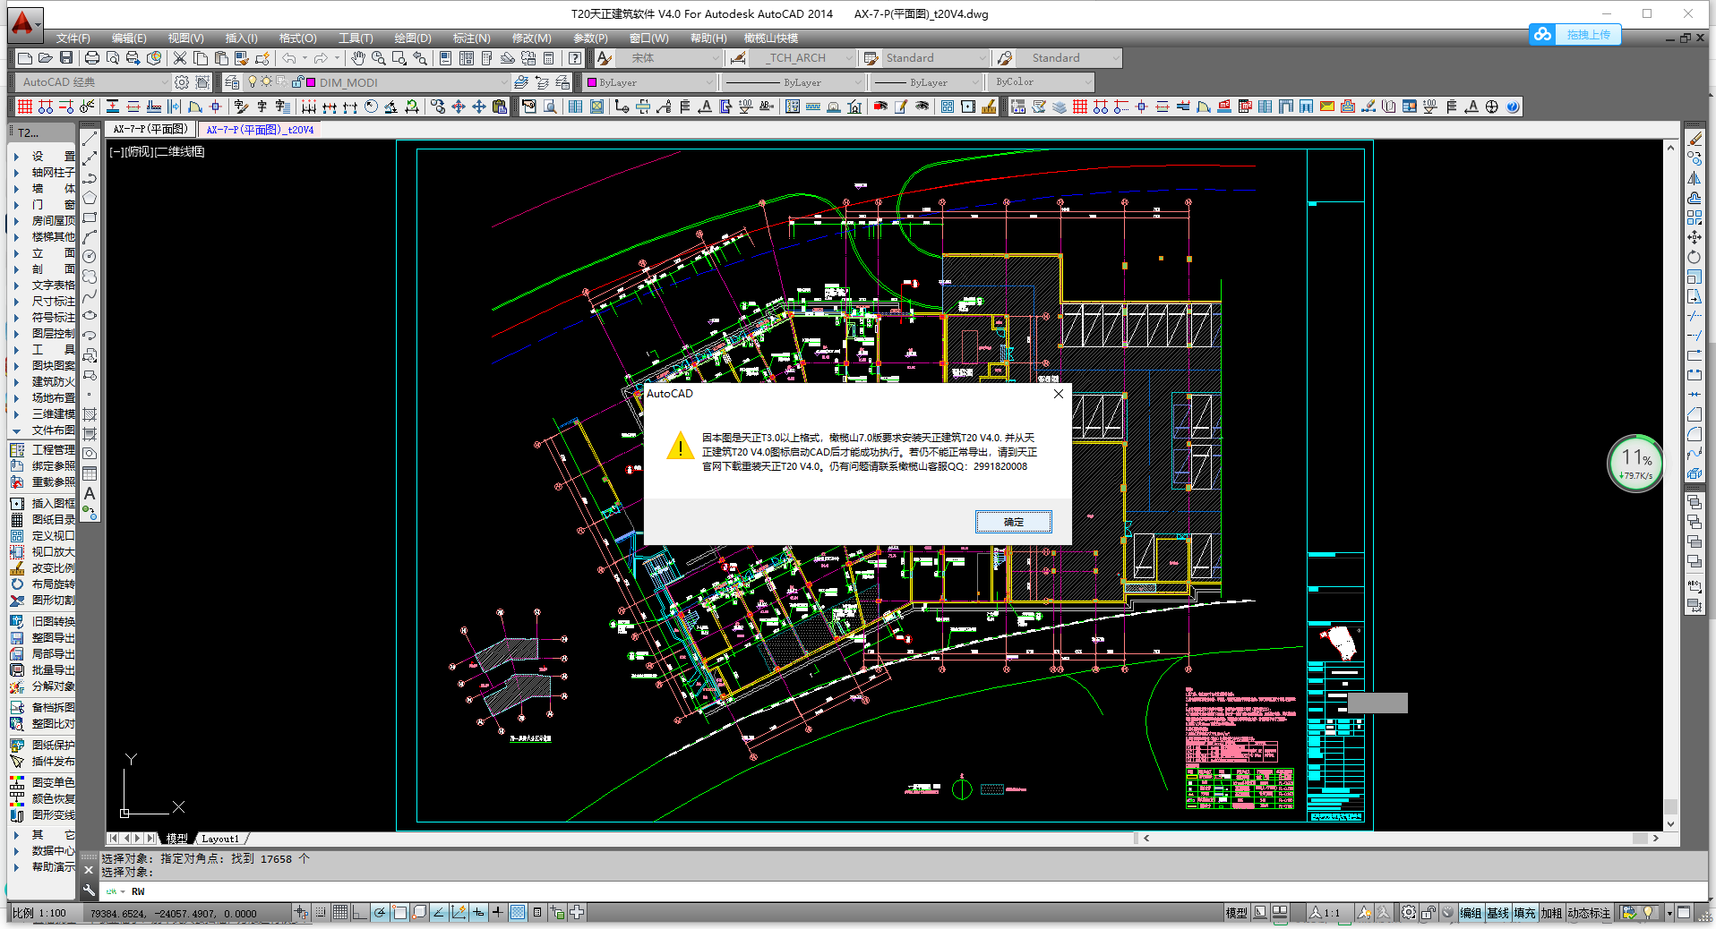Viewport: 1716px width, 929px height.
Task: Click the Open file icon
Action: [46, 58]
